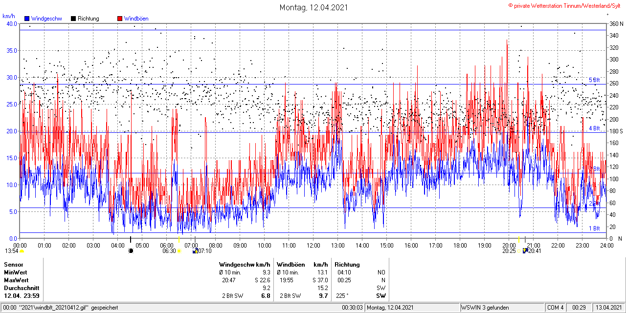Image resolution: width=626 pixels, height=313 pixels.
Task: Click the Montag, 12.04.2021 status bar field
Action: [x=412, y=308]
